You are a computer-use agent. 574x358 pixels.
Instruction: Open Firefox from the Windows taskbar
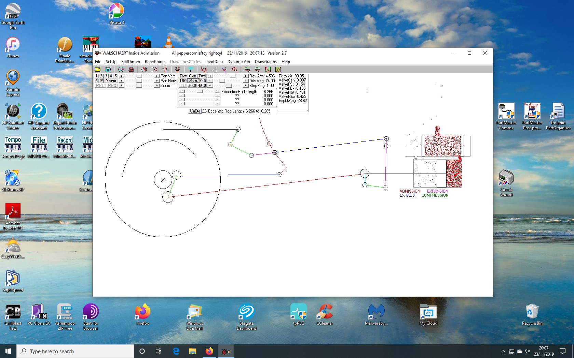tap(209, 351)
